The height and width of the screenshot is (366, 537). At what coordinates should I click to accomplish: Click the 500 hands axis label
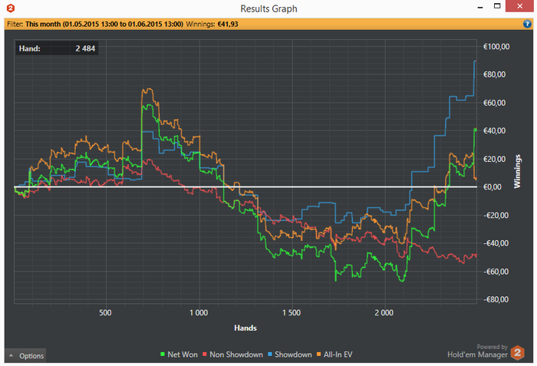click(x=105, y=312)
